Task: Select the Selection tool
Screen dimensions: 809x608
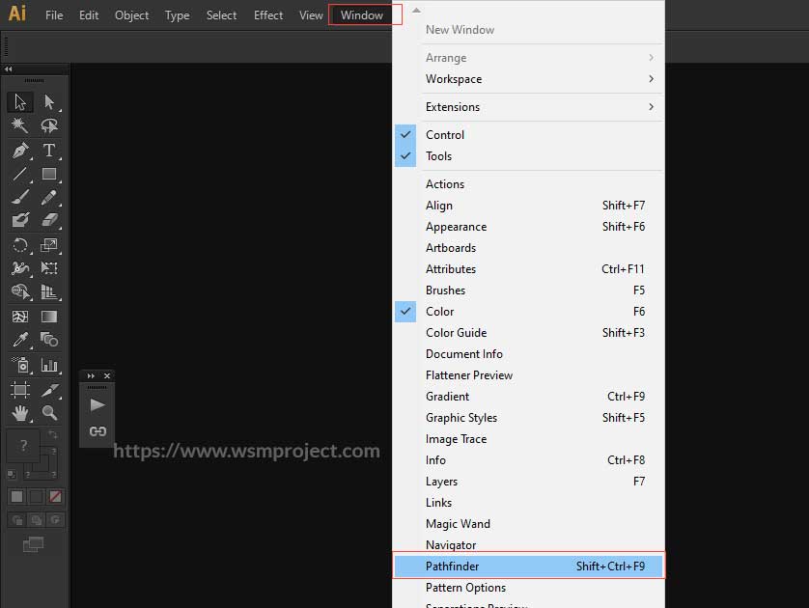Action: pos(19,101)
